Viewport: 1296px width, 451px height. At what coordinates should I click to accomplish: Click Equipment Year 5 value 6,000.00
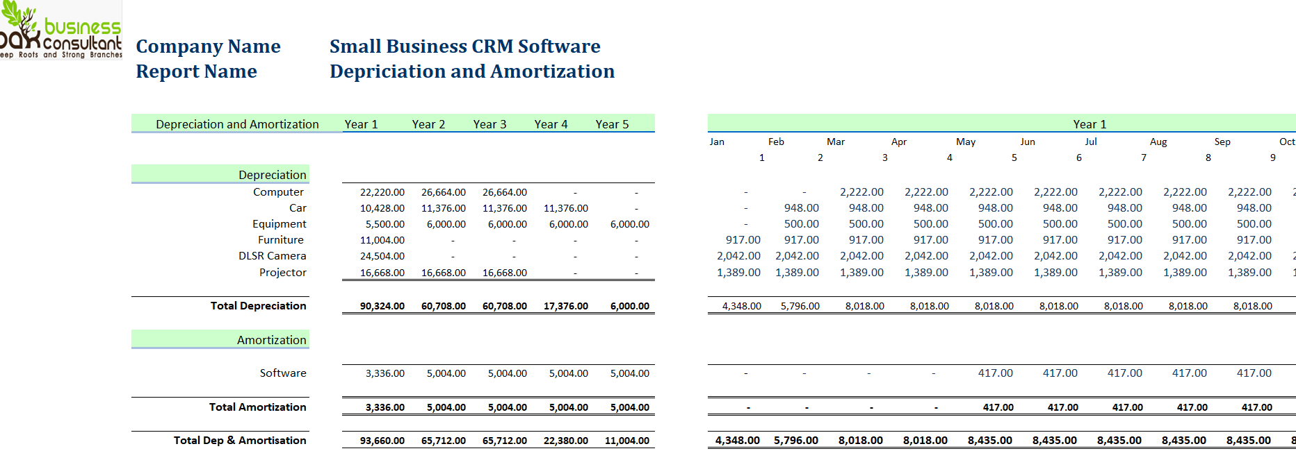pos(629,224)
